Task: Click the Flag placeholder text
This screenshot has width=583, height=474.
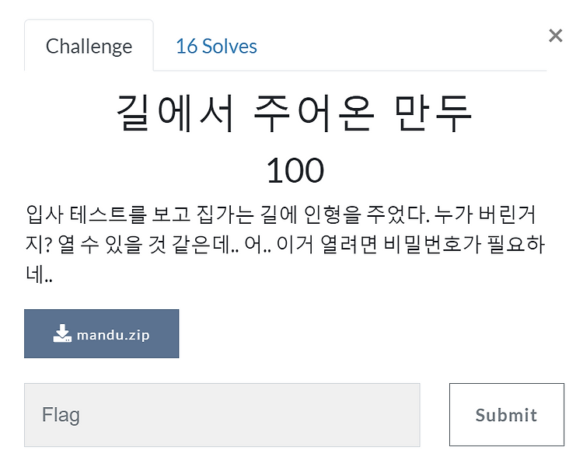Action: click(61, 415)
